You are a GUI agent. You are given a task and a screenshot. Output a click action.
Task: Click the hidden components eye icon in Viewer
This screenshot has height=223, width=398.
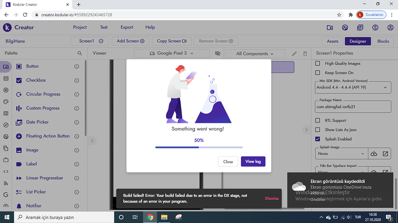click(217, 53)
